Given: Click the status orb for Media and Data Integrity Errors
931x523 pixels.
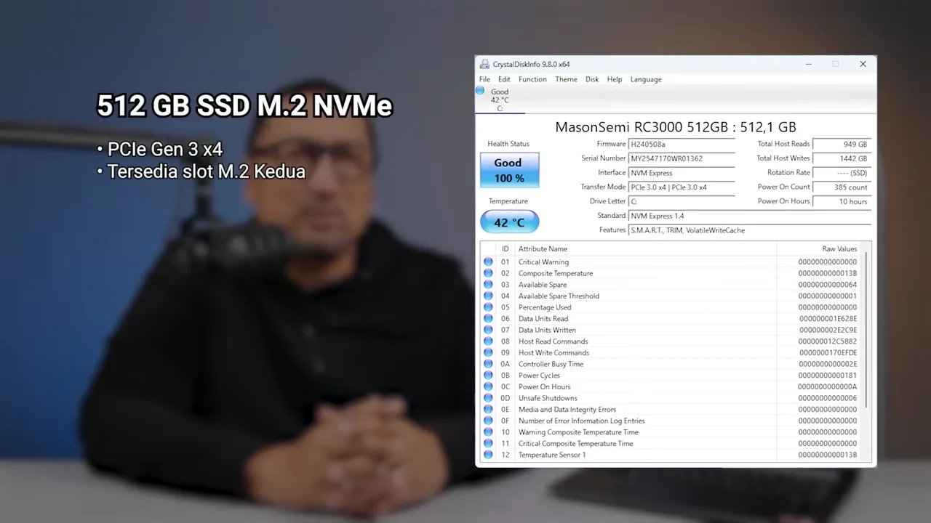Looking at the screenshot, I should (488, 409).
